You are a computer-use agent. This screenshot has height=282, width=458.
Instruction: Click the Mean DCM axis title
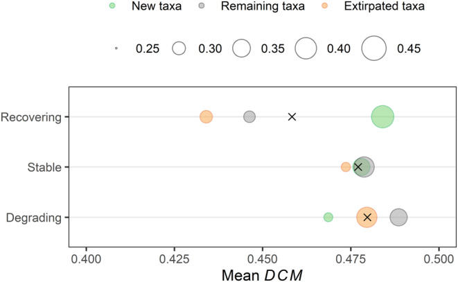click(263, 273)
